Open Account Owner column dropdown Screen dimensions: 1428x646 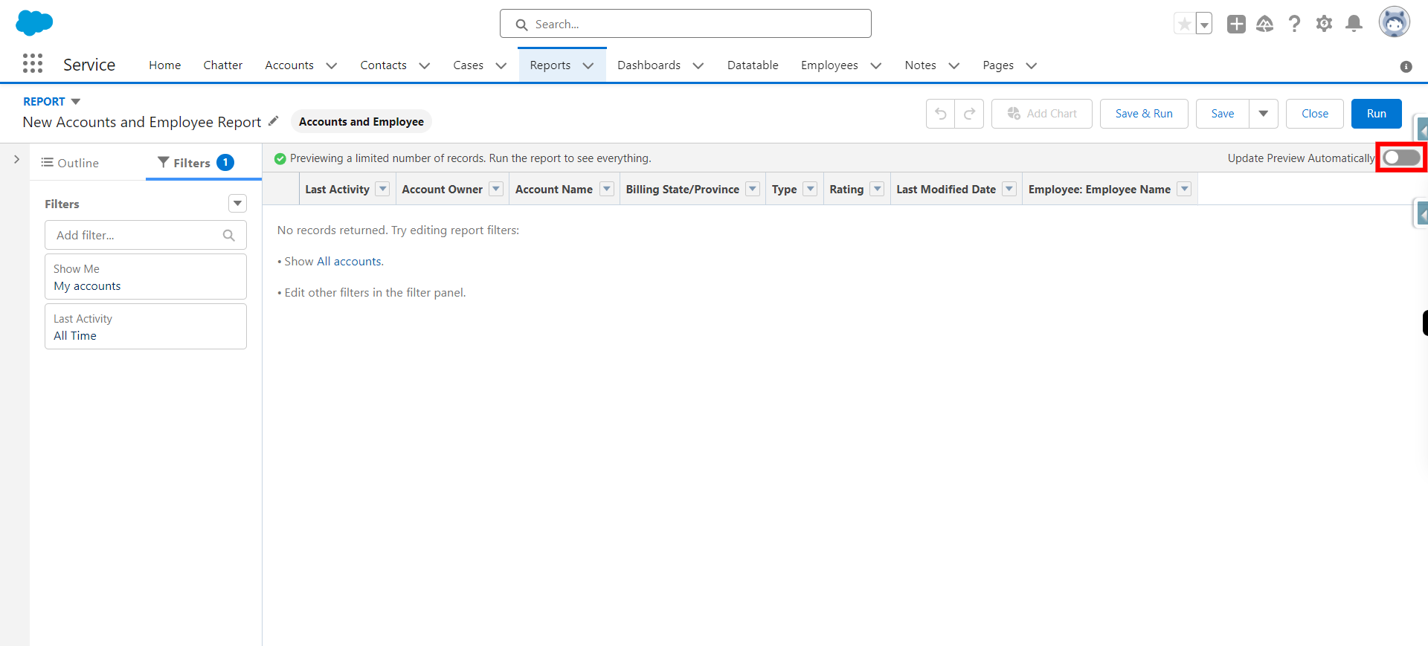(496, 189)
